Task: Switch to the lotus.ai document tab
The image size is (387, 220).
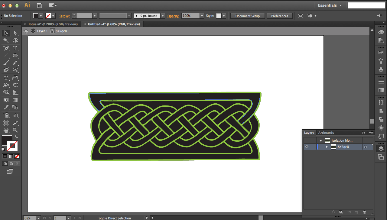Action: coord(53,24)
